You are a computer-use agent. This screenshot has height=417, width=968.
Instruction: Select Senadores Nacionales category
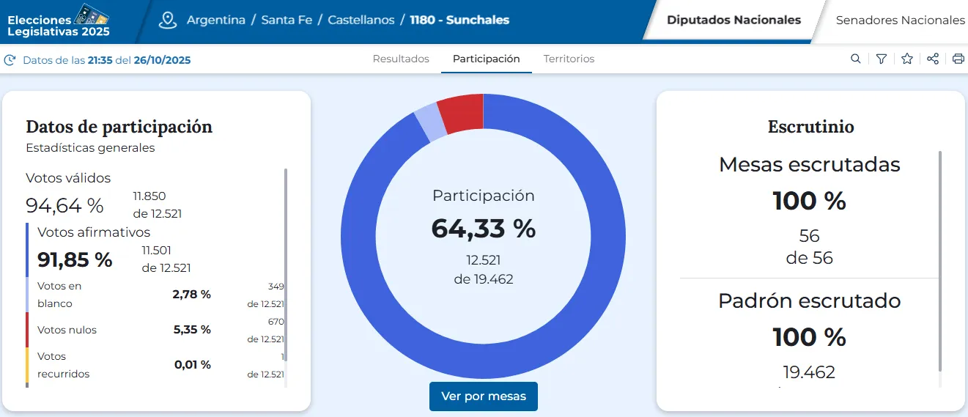pyautogui.click(x=900, y=21)
